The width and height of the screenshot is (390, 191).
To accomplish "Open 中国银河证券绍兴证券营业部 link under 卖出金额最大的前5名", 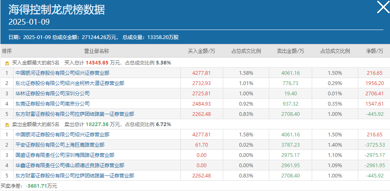I will point(62,135).
